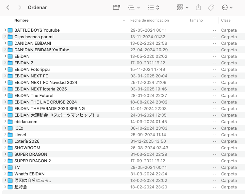Click date 31-12-2025 13:50

[148, 141]
